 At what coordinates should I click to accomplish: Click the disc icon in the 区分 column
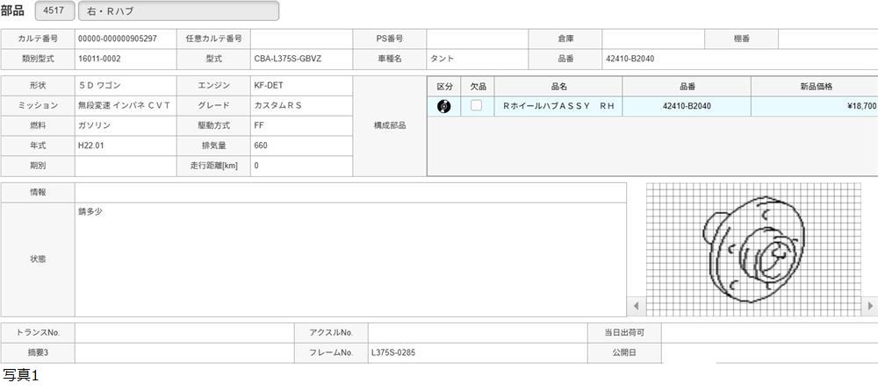point(443,106)
